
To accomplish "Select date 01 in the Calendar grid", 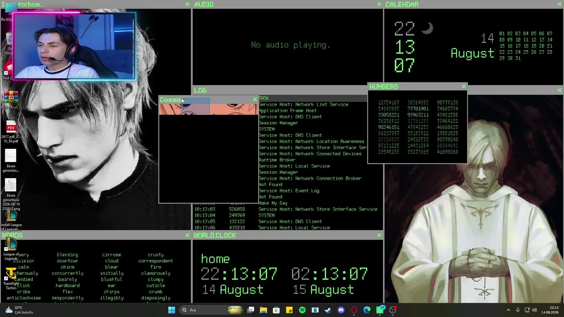I will (502, 33).
